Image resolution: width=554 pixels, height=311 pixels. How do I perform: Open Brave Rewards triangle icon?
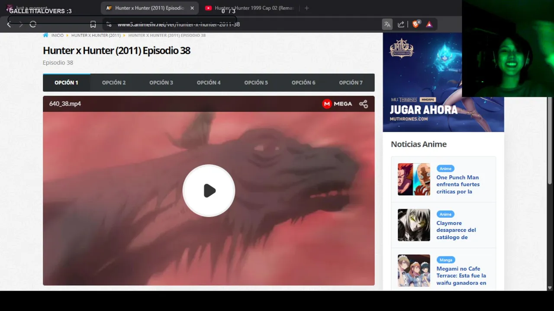[x=429, y=24]
